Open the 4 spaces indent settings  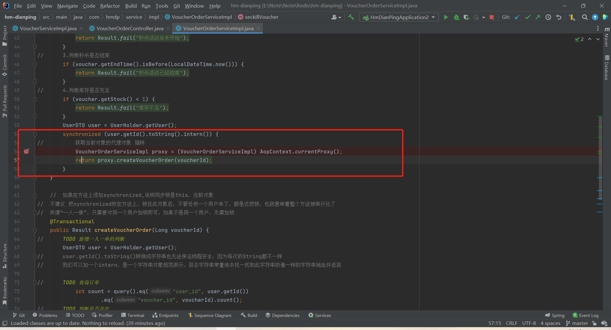(550, 323)
